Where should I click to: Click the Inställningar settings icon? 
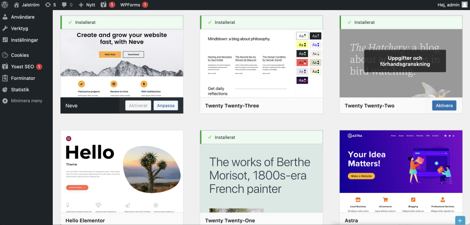click(x=5, y=40)
